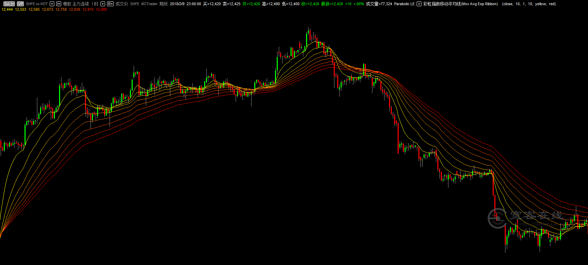The height and width of the screenshot is (265, 588).
Task: Click the 高=12,490 high value
Action: (271, 4)
